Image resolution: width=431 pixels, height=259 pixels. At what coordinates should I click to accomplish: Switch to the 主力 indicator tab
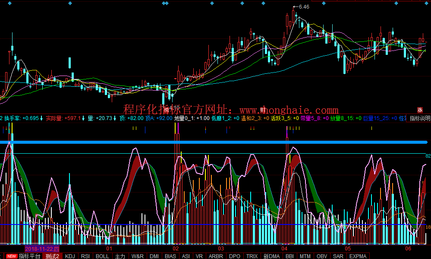point(120,256)
